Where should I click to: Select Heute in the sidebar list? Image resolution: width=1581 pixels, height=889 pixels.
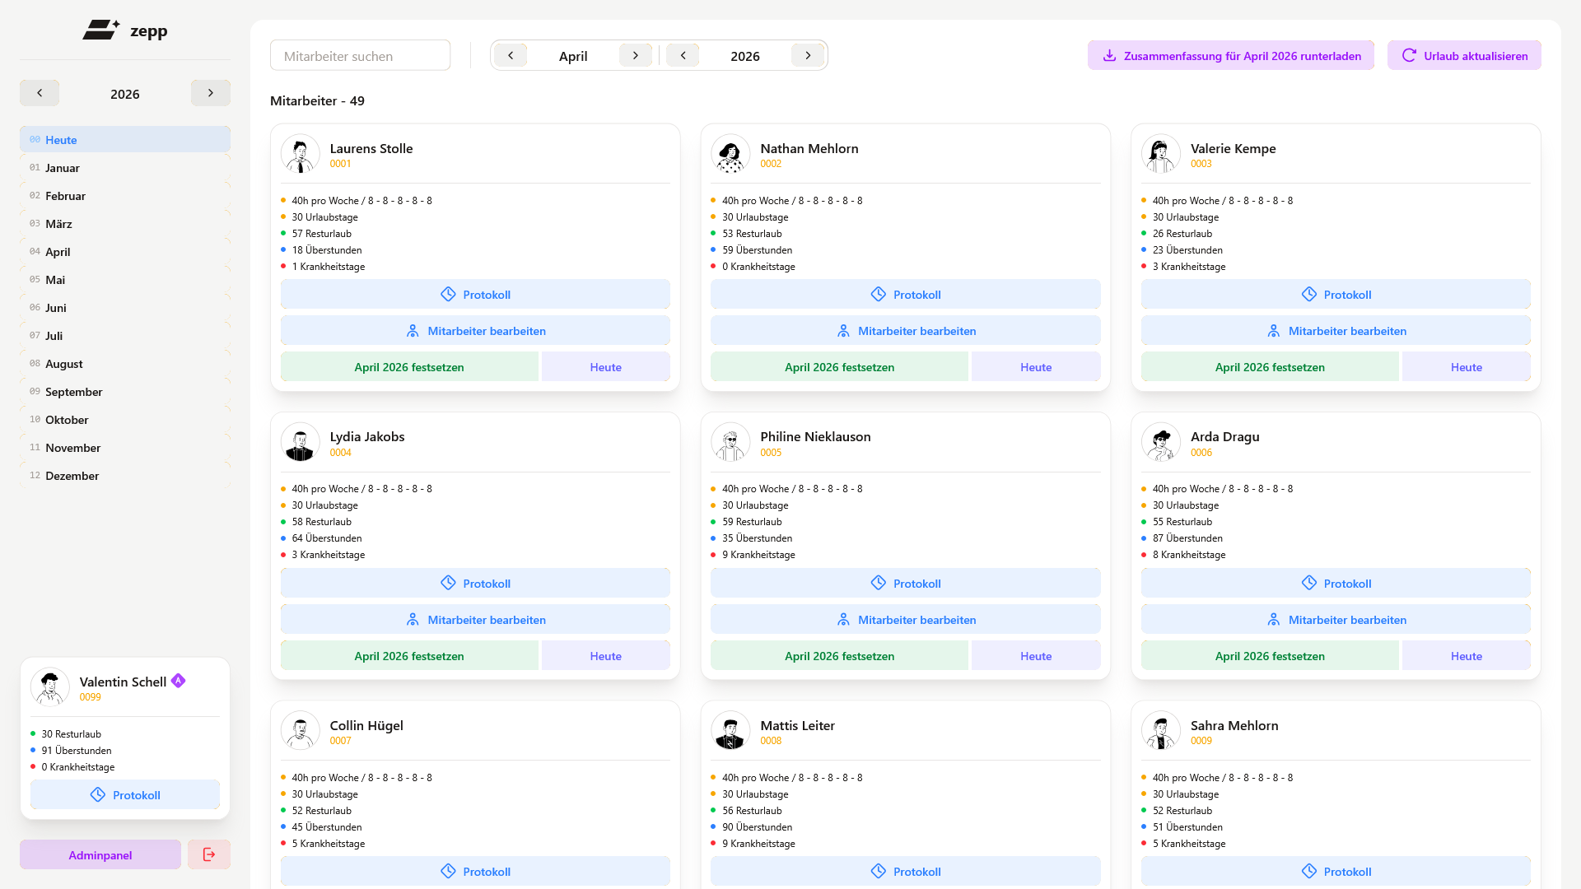pos(61,140)
